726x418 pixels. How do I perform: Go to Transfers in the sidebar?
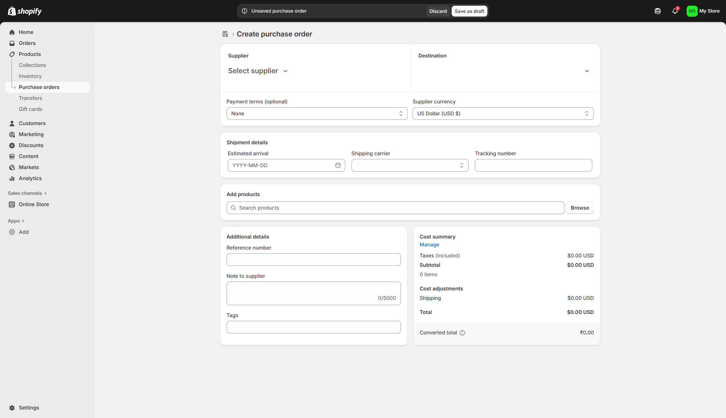coord(30,98)
